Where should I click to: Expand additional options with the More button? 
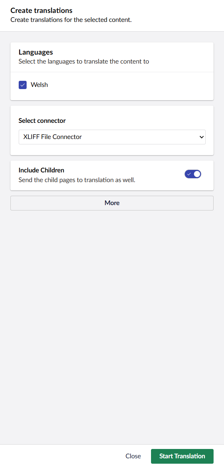[x=112, y=203]
